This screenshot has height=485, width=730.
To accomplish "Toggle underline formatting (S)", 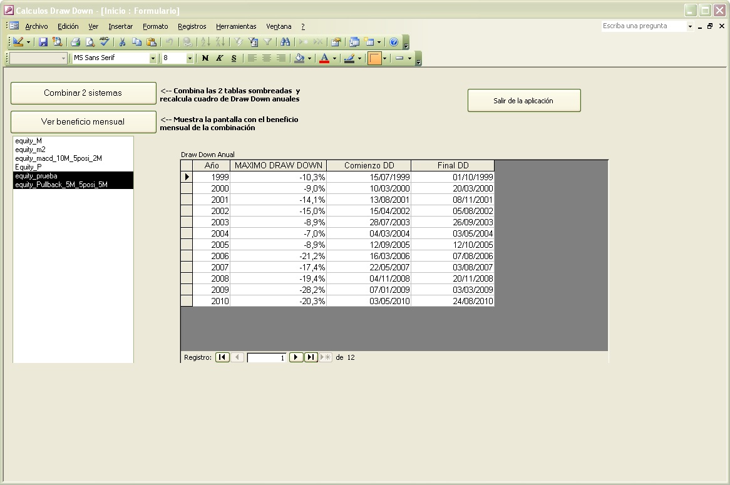I will coord(234,58).
